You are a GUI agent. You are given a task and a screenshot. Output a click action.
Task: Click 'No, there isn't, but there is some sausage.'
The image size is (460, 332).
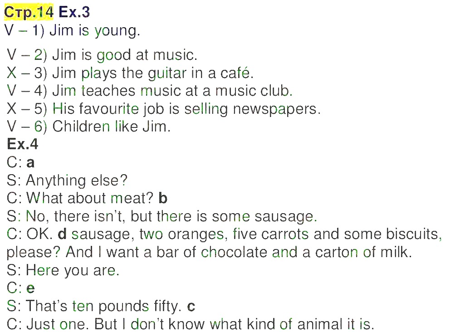tap(171, 216)
